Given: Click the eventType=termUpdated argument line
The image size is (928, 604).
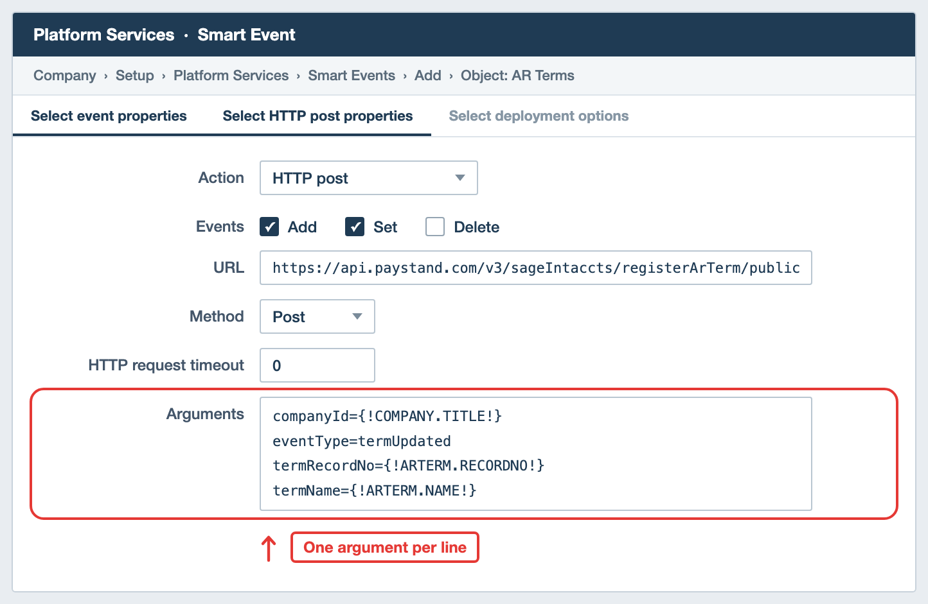Looking at the screenshot, I should click(362, 441).
